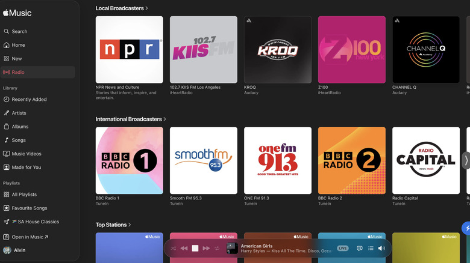The height and width of the screenshot is (263, 470).
Task: Open the playing next queue list
Action: pos(371,249)
